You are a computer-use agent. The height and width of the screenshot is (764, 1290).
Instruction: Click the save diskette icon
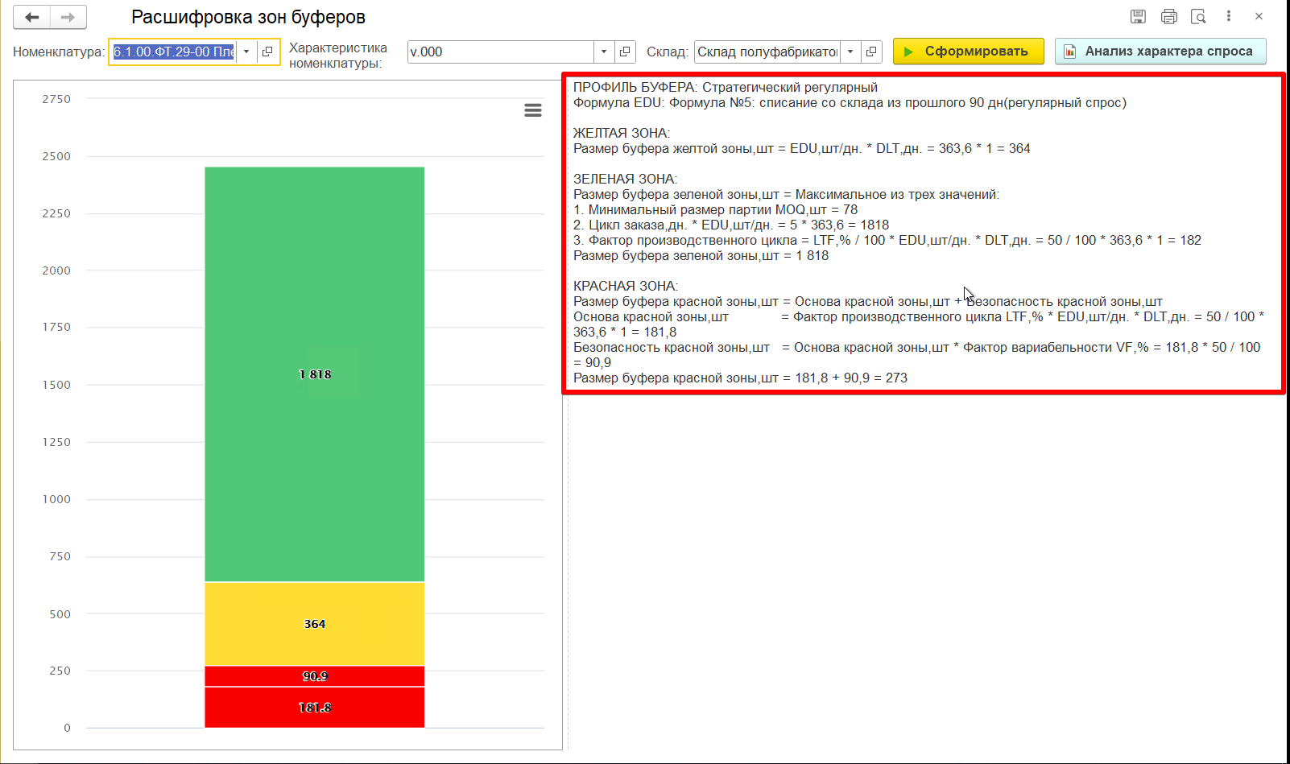pyautogui.click(x=1138, y=16)
